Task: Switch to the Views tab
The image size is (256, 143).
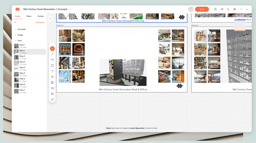Action: [x=29, y=16]
